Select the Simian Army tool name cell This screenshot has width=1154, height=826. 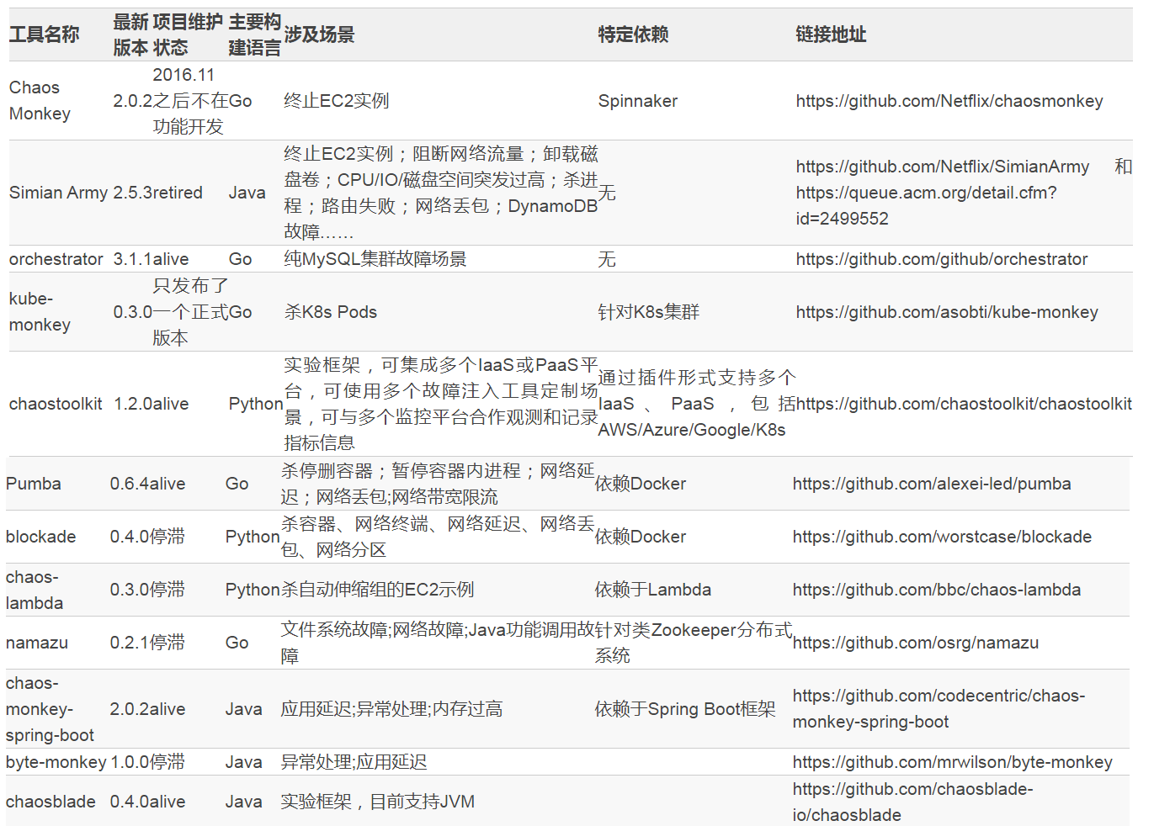(58, 193)
